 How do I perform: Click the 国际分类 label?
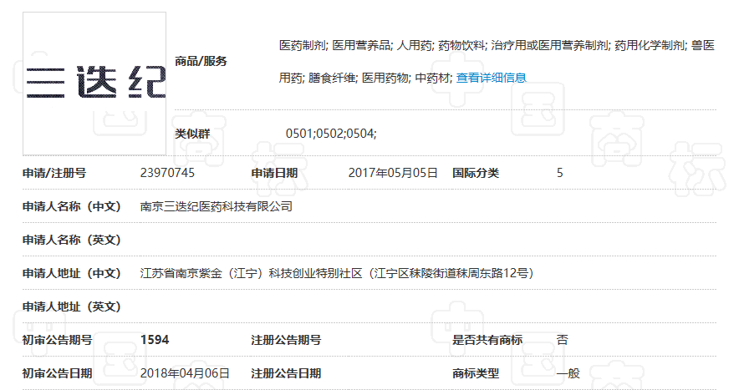(x=476, y=173)
